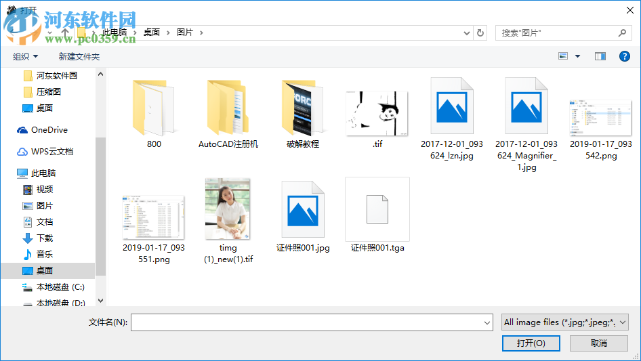This screenshot has width=641, height=361.
Task: Open 文档 in navigation pane
Action: click(38, 222)
